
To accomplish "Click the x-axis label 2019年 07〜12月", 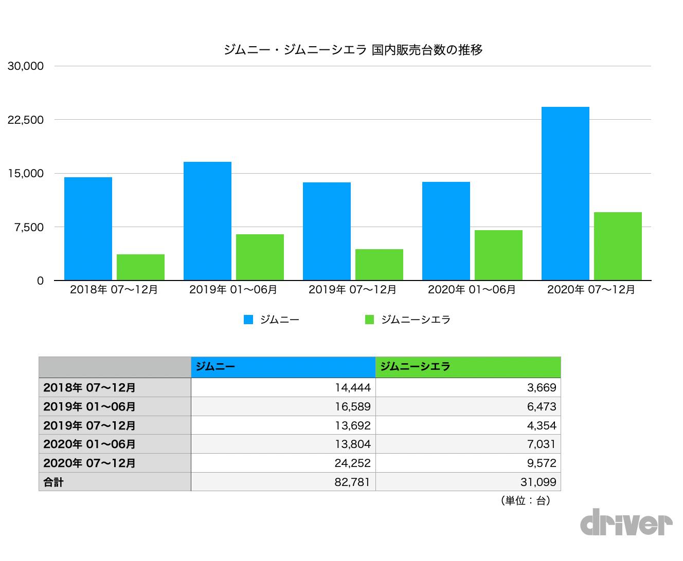I will pyautogui.click(x=353, y=290).
